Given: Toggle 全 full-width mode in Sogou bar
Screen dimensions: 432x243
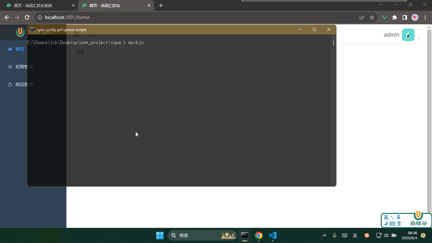Looking at the screenshot, I should (x=399, y=223).
